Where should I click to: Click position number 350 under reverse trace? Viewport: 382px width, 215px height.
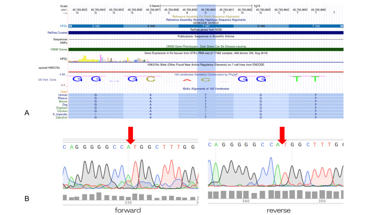pyautogui.click(x=322, y=201)
